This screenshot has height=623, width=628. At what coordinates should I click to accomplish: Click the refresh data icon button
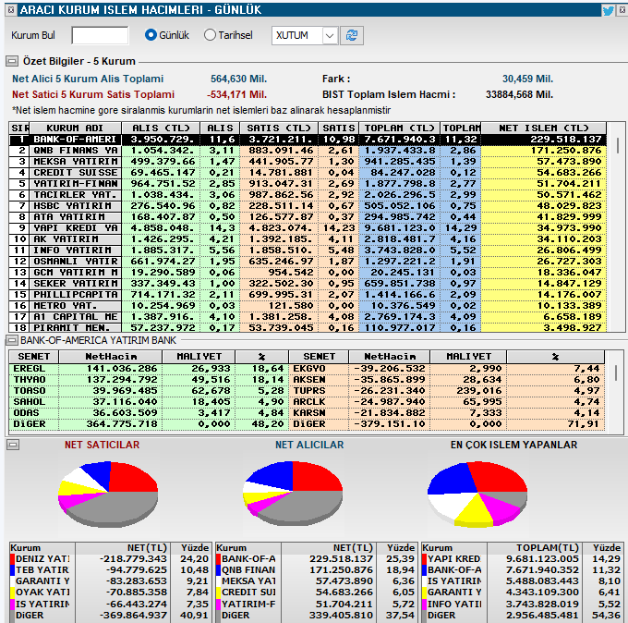352,36
